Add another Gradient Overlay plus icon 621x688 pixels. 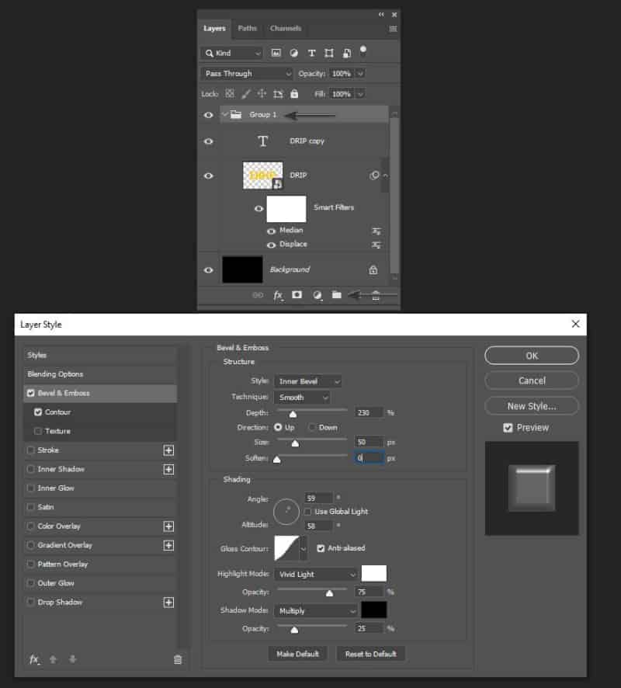point(168,545)
